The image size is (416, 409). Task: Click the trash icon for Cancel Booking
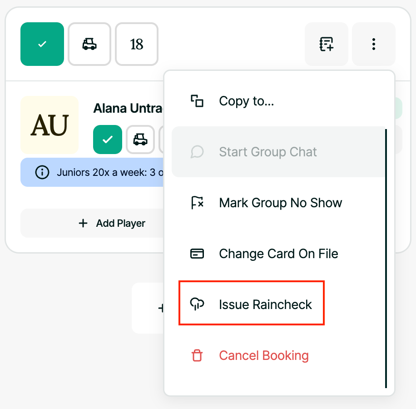tap(197, 355)
